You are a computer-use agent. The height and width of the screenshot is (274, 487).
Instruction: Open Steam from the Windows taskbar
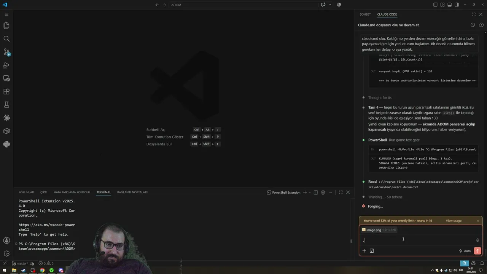[23, 270]
